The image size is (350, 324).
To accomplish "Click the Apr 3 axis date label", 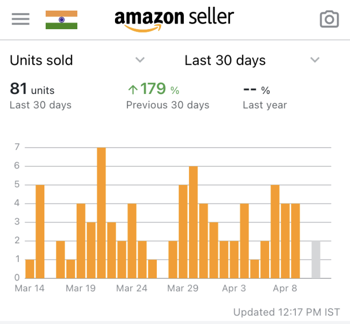I will pyautogui.click(x=234, y=288).
